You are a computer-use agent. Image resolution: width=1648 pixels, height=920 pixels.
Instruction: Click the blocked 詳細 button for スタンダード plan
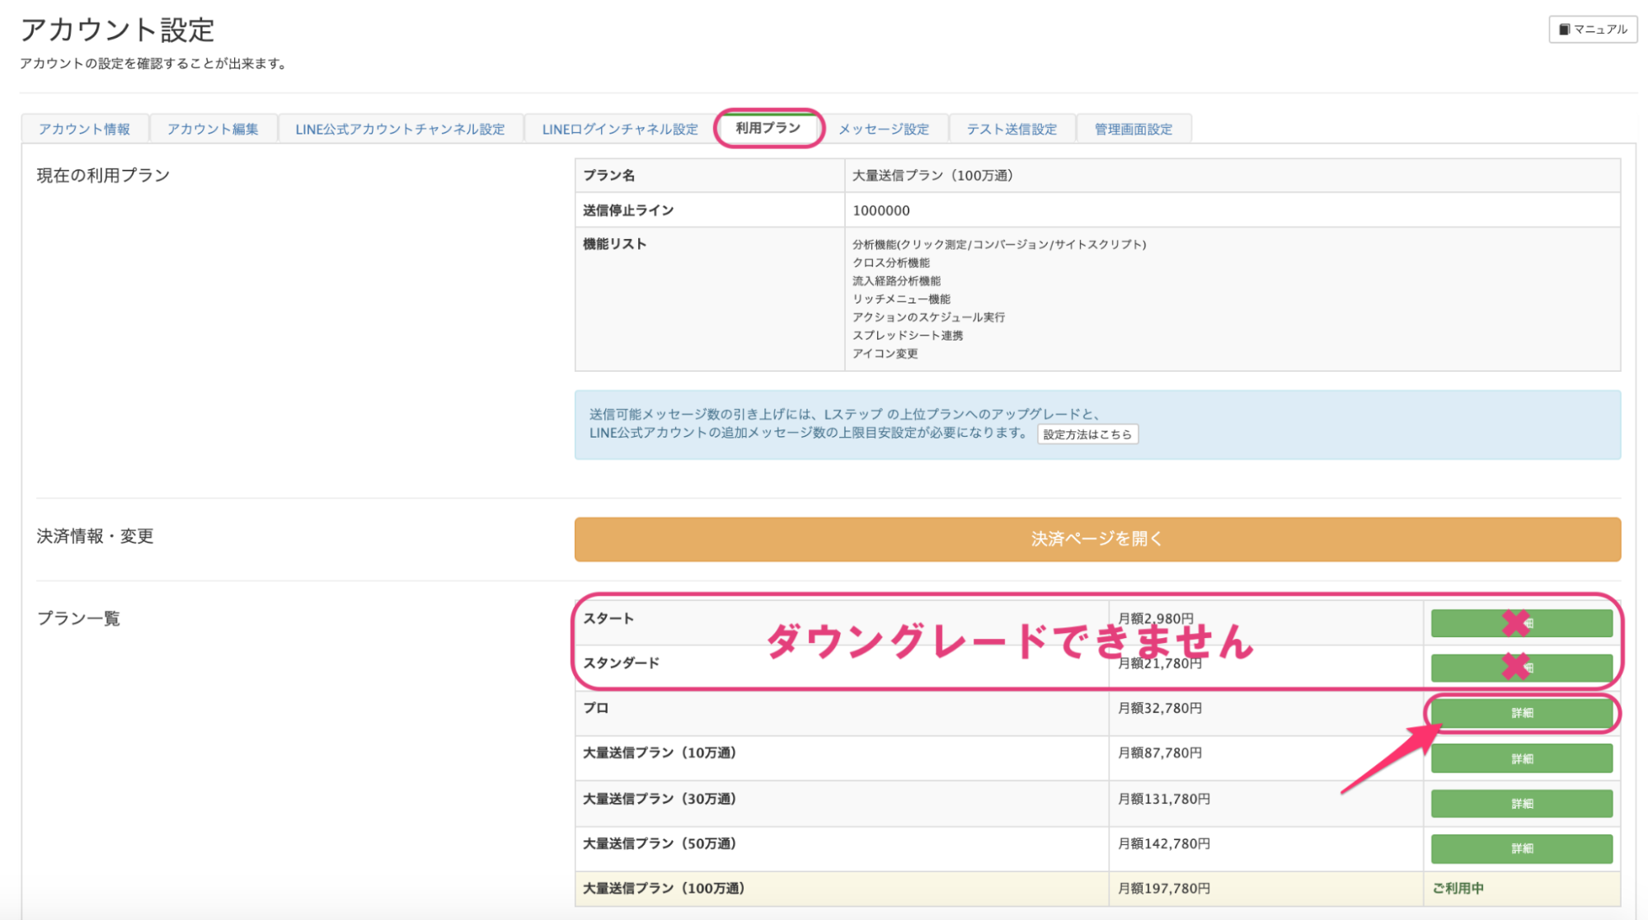[x=1521, y=668]
